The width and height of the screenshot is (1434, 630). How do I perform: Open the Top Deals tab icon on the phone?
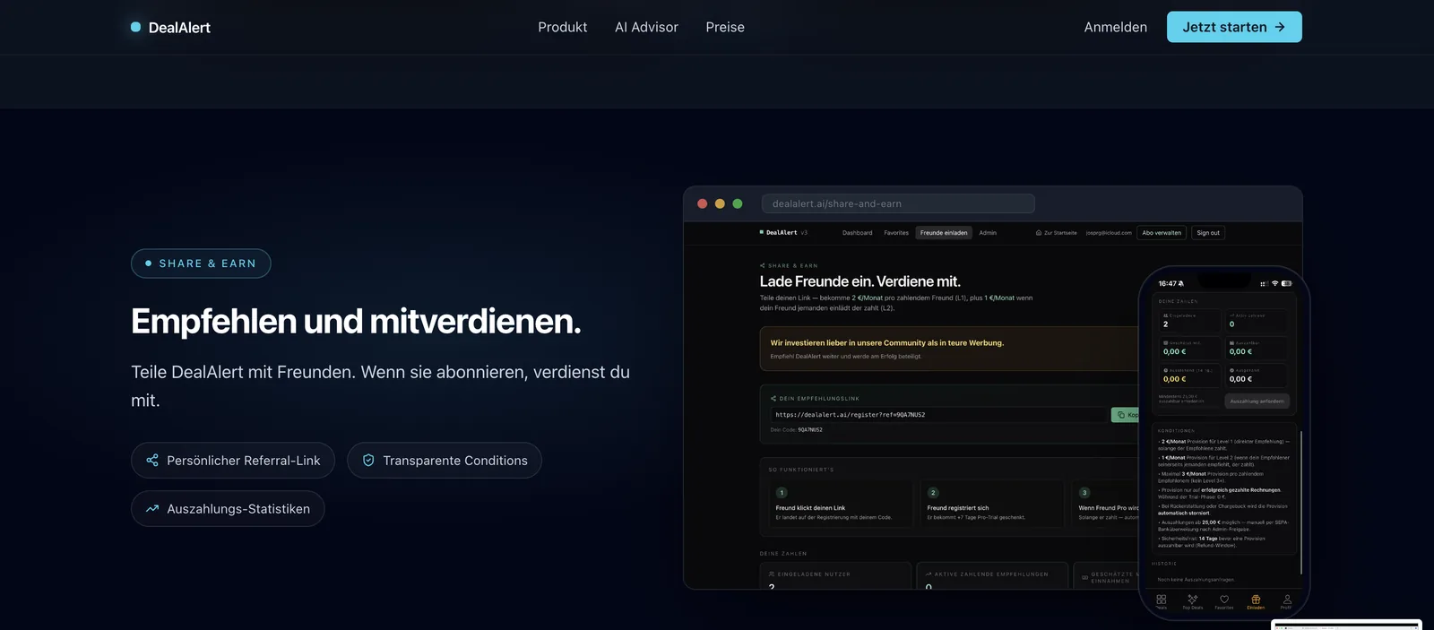pos(1193,601)
